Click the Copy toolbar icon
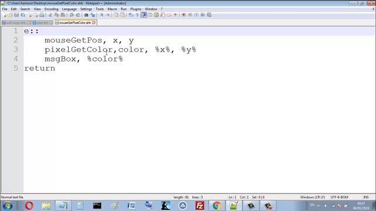 tap(56, 15)
